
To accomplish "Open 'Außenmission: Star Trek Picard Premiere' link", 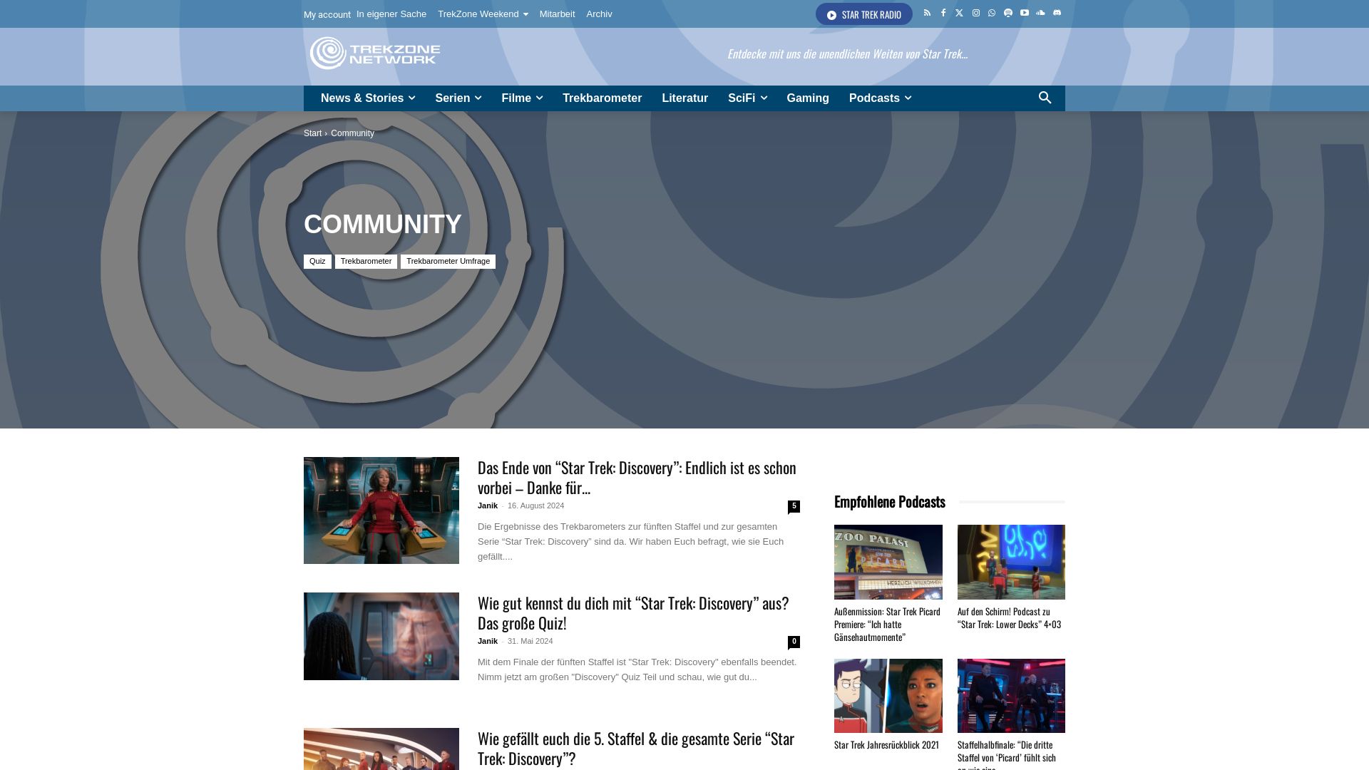I will [x=888, y=625].
